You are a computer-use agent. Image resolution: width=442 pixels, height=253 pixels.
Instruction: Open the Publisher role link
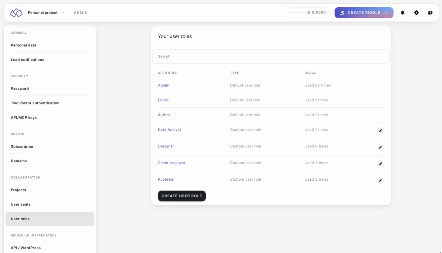point(166,179)
